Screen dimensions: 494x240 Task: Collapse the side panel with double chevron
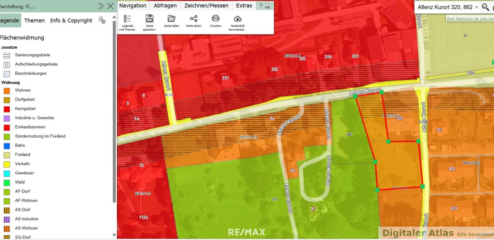click(x=101, y=6)
